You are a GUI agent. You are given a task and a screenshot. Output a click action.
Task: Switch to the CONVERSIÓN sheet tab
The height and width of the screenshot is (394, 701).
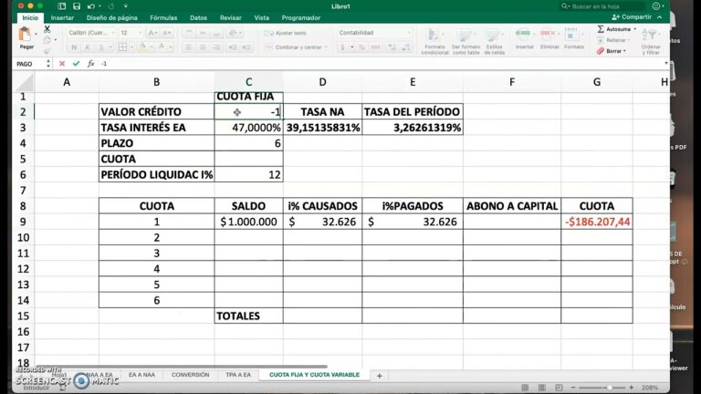pyautogui.click(x=190, y=375)
